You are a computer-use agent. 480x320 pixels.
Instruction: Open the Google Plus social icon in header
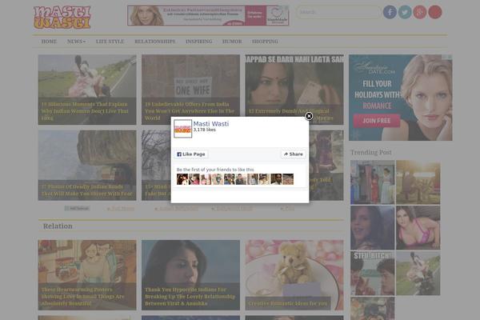(x=420, y=12)
